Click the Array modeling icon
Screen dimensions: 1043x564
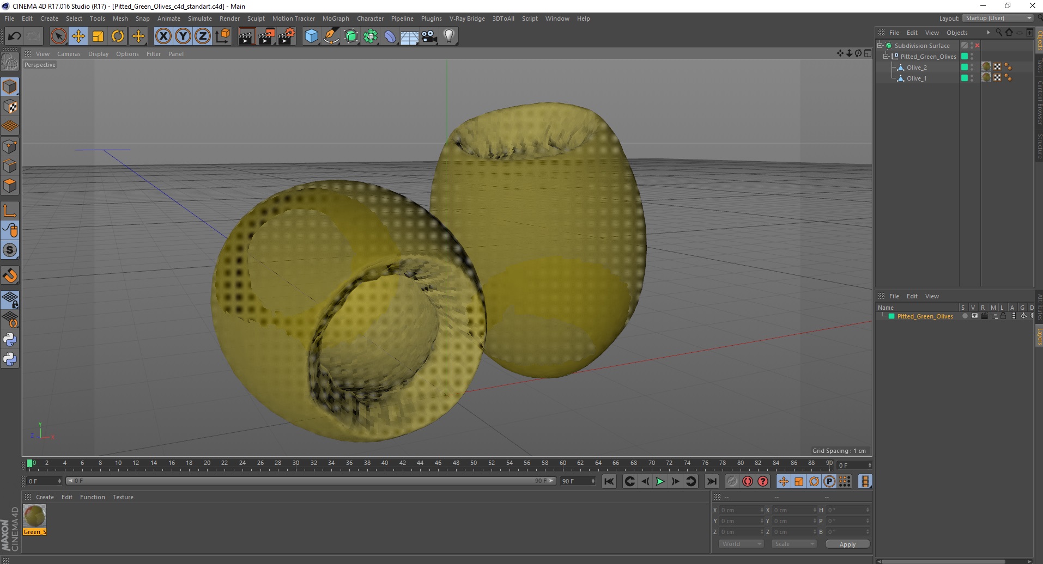(371, 36)
